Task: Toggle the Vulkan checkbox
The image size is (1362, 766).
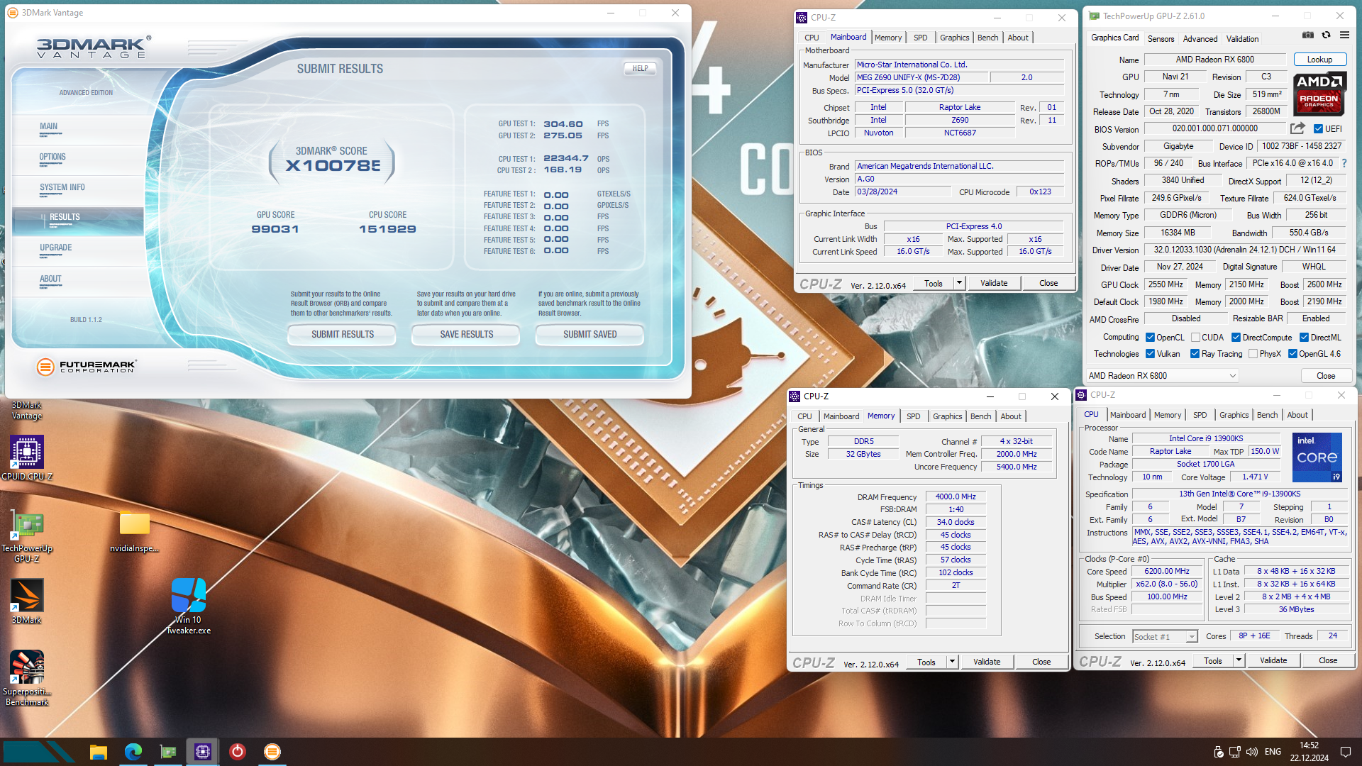Action: [x=1150, y=354]
